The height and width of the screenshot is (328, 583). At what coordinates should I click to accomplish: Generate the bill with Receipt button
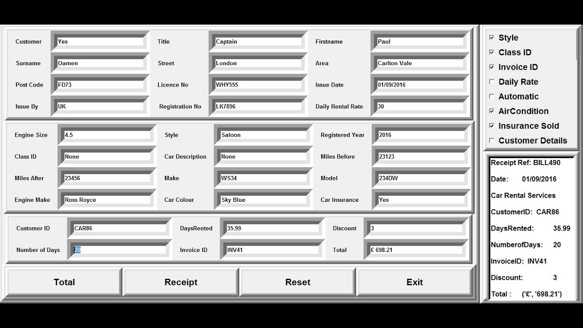click(x=181, y=282)
